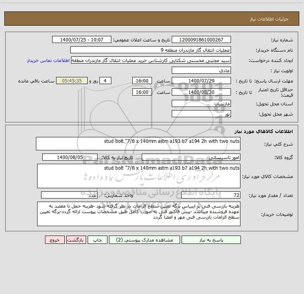Select the شماره نیاز field 1200091861000267

coord(201,39)
